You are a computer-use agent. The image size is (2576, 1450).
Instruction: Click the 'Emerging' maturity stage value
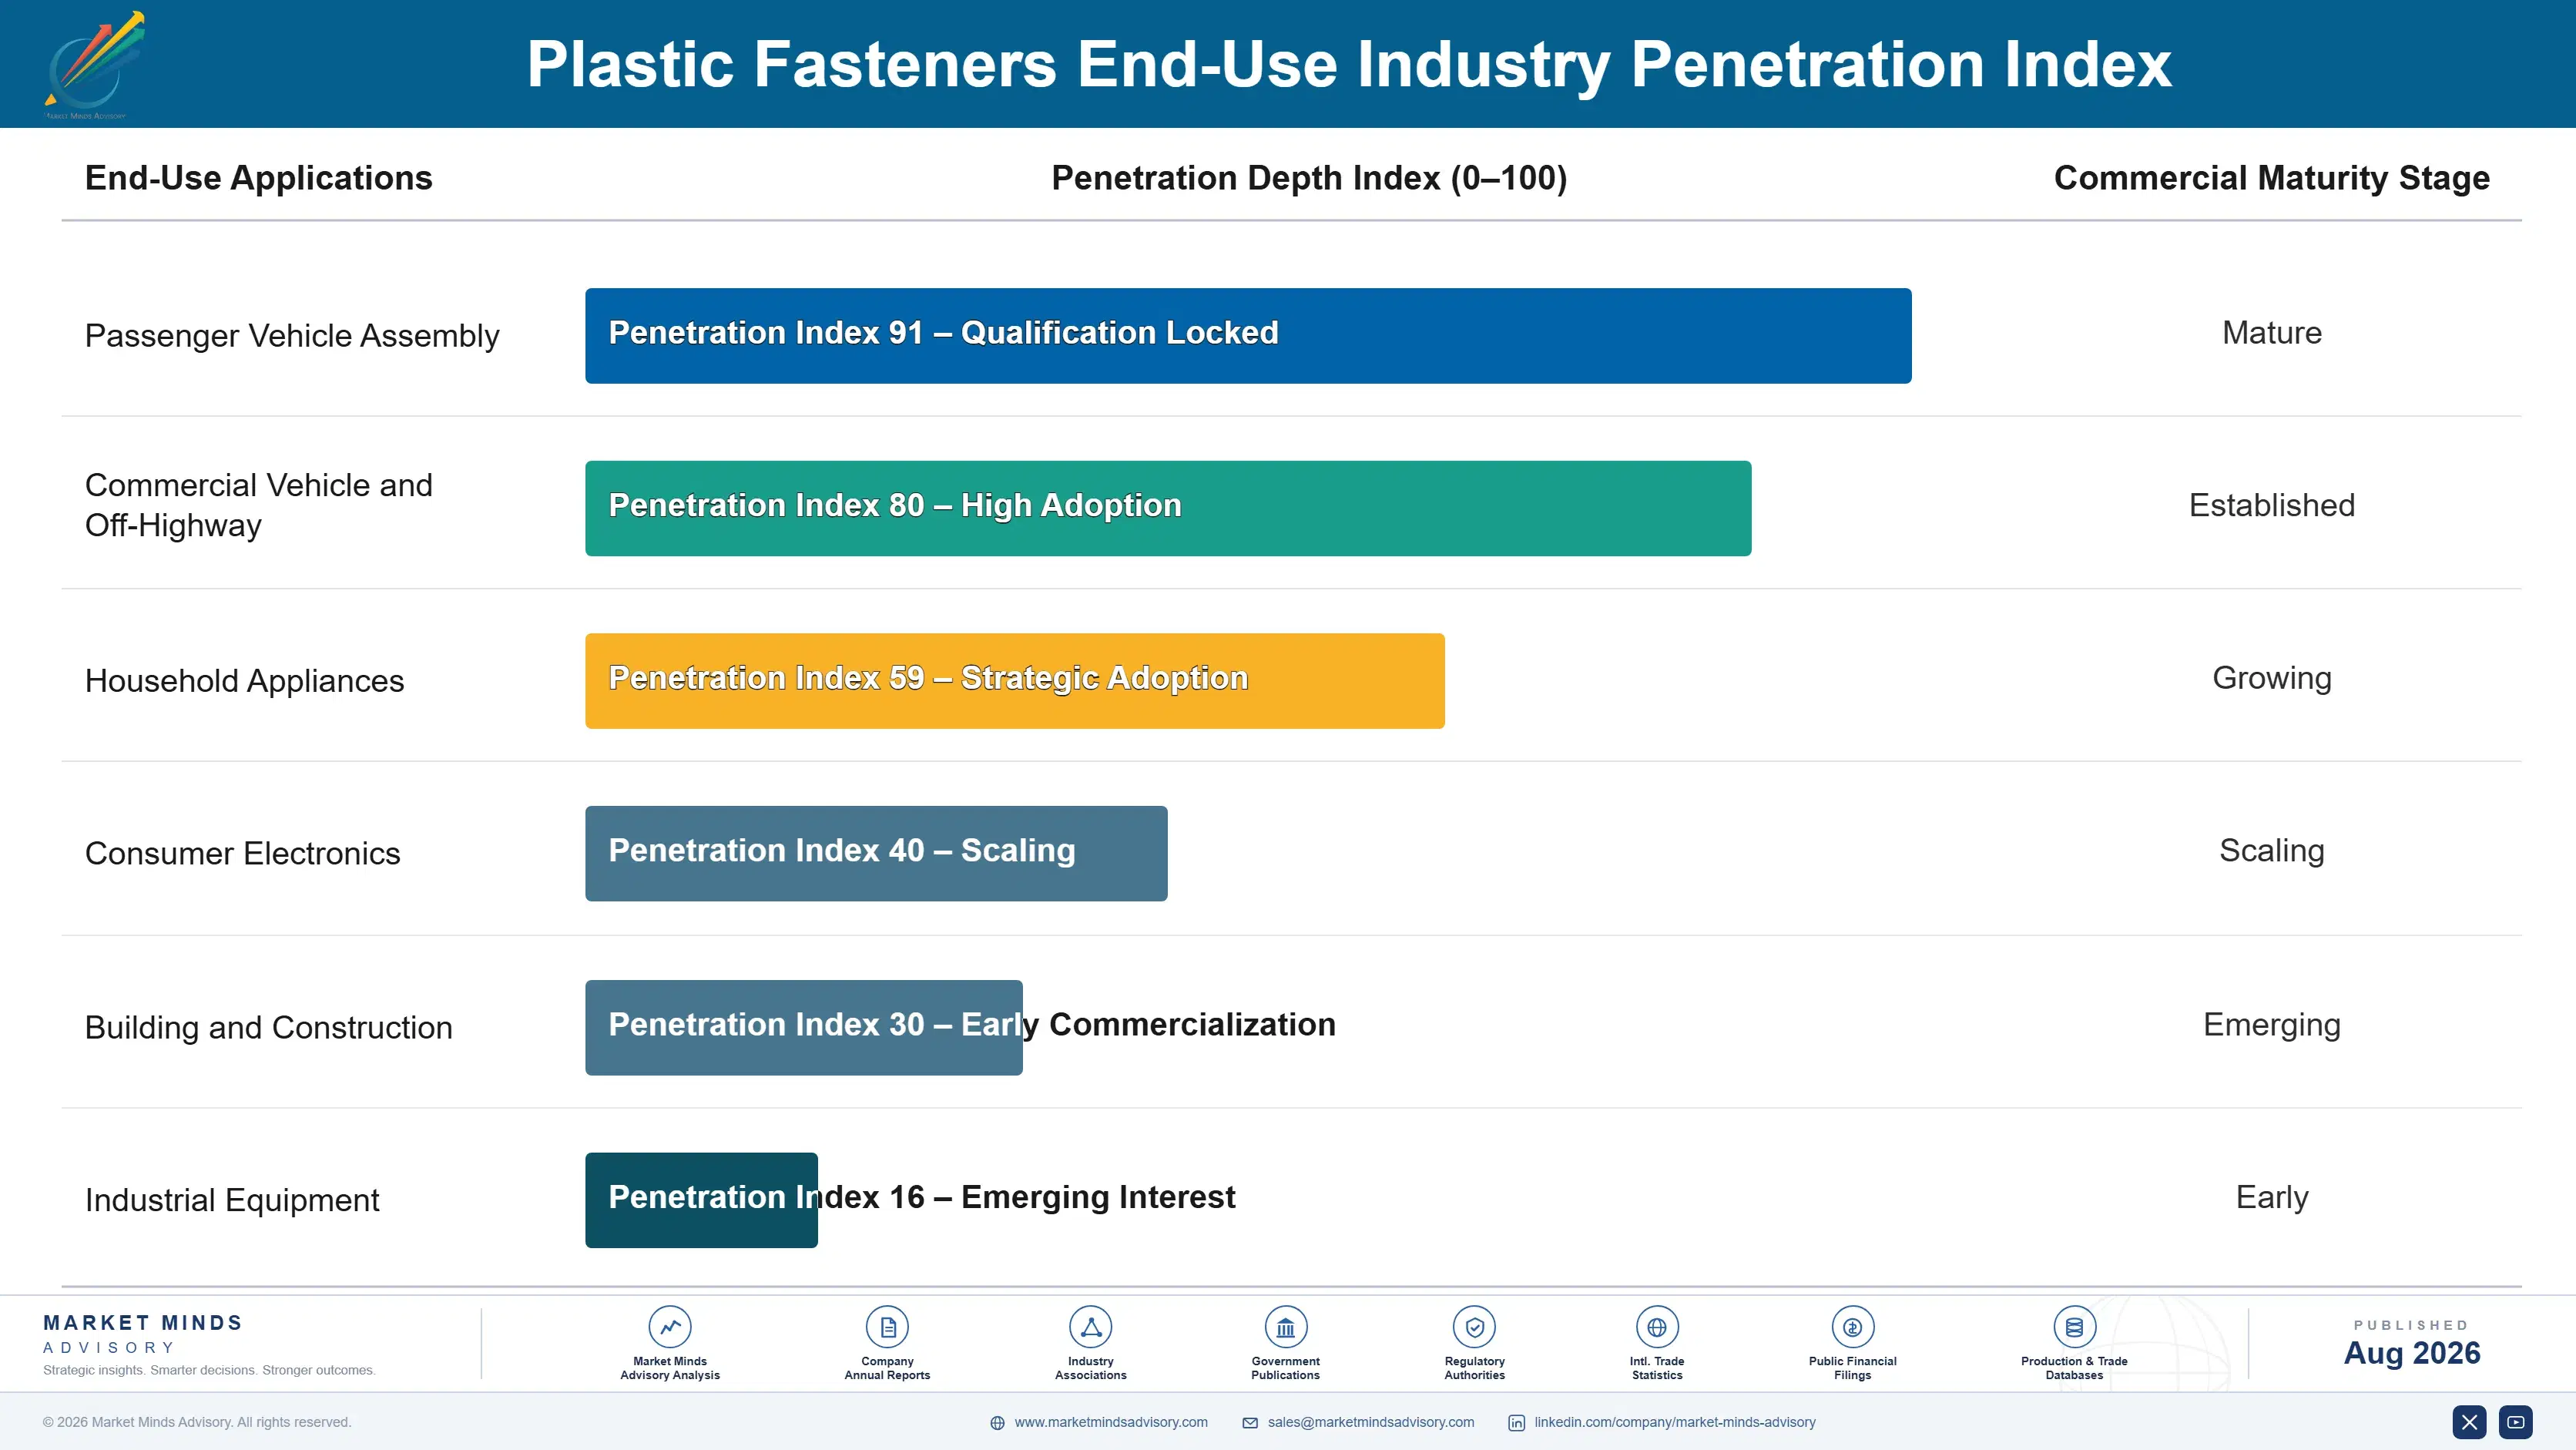tap(2272, 1026)
